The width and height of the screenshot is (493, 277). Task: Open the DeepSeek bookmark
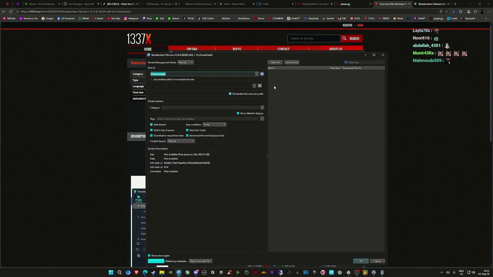point(311,18)
